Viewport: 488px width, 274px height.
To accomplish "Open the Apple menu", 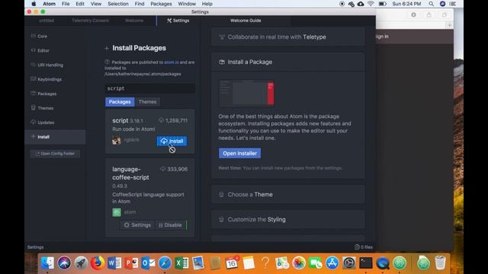I will (x=34, y=4).
